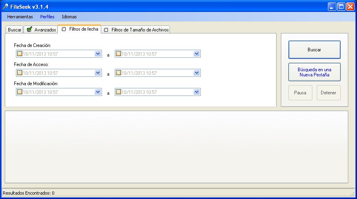The height and width of the screenshot is (199, 357).
Task: Open the Fecha de Creación end date dropdown arrow
Action: [196, 54]
